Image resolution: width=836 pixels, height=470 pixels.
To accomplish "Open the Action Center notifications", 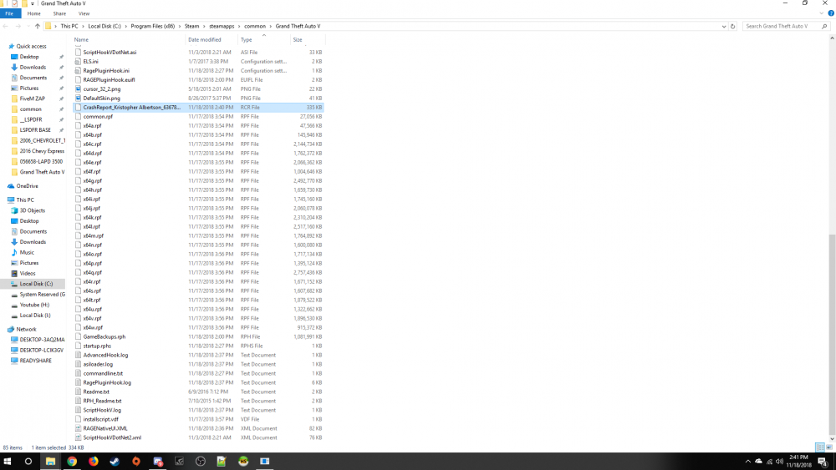I will pyautogui.click(x=823, y=462).
